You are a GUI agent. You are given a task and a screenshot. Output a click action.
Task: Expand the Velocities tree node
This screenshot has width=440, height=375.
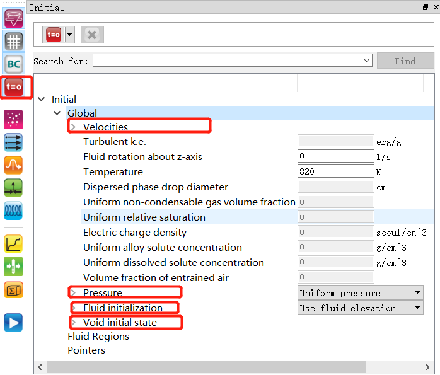(x=72, y=127)
